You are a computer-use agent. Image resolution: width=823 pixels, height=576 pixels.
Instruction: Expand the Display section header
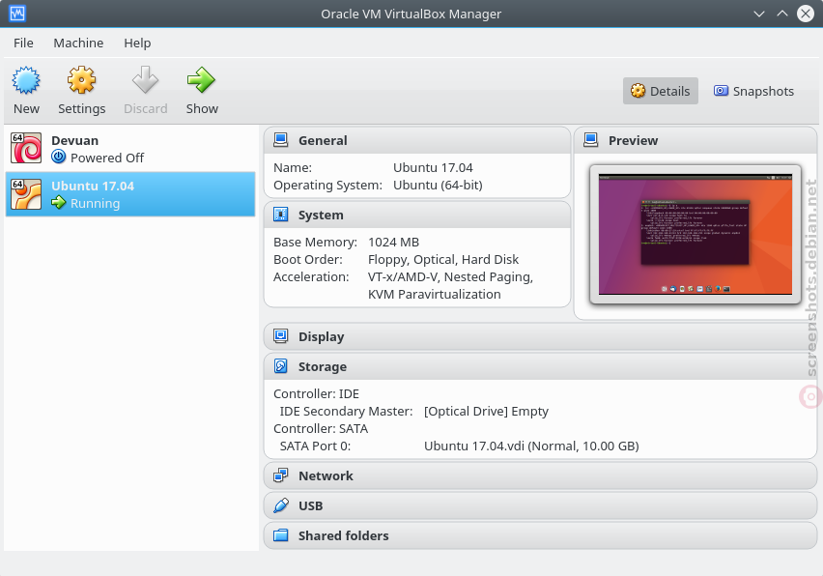541,336
